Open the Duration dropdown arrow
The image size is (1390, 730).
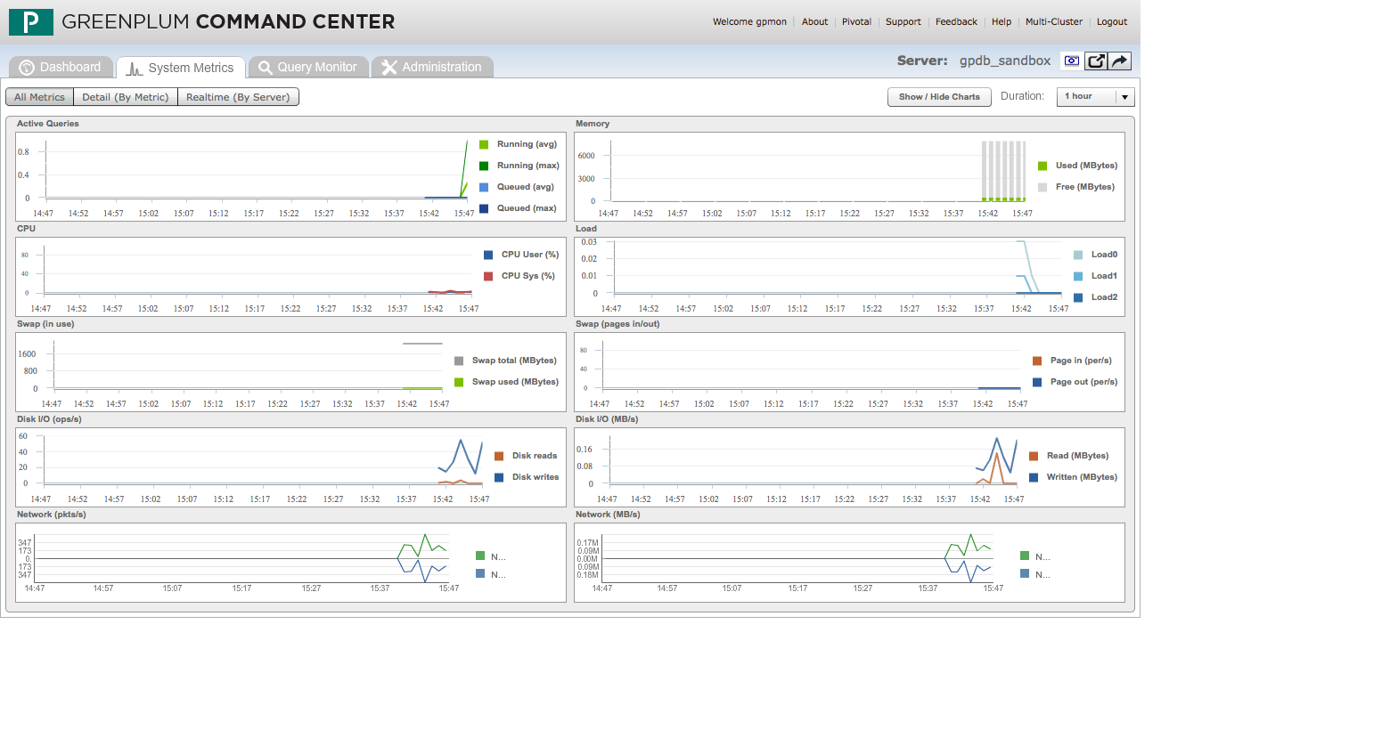(1124, 97)
